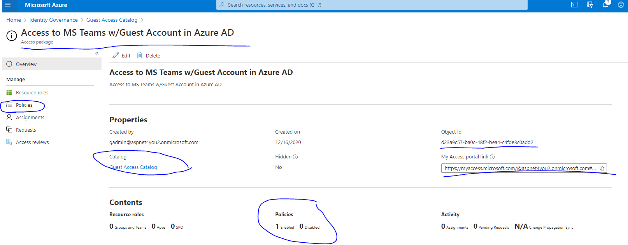
Task: Click the 0 SPO count
Action: tap(177, 226)
